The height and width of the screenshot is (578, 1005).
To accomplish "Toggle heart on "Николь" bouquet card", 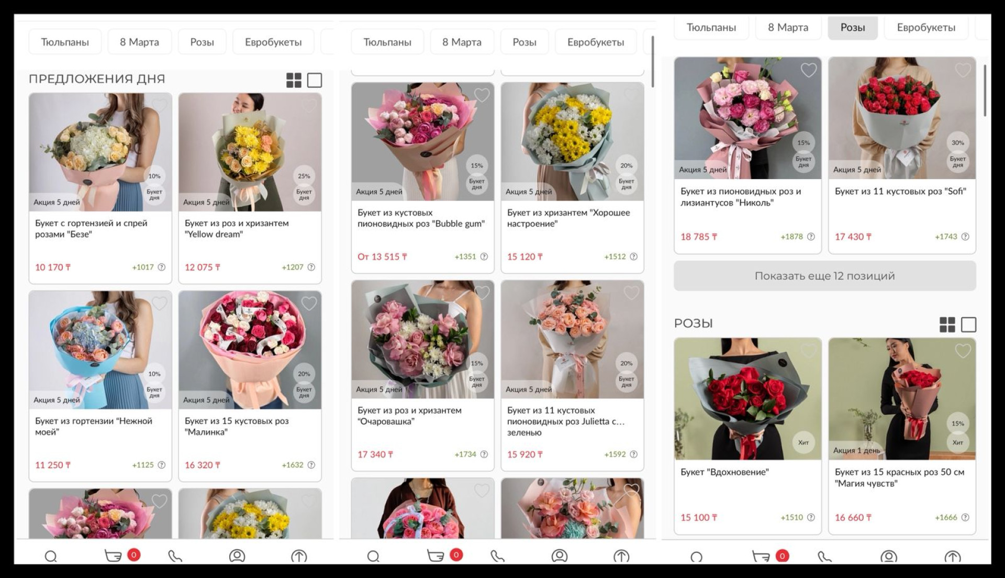I will 808,70.
